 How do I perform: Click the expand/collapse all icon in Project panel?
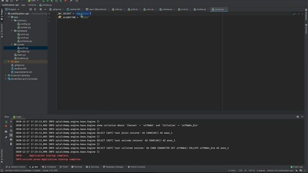(x=35, y=9)
